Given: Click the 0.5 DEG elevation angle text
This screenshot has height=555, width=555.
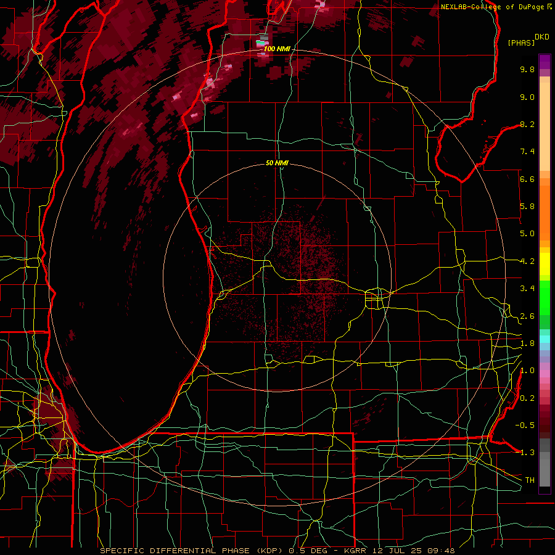Looking at the screenshot, I should pyautogui.click(x=310, y=551).
